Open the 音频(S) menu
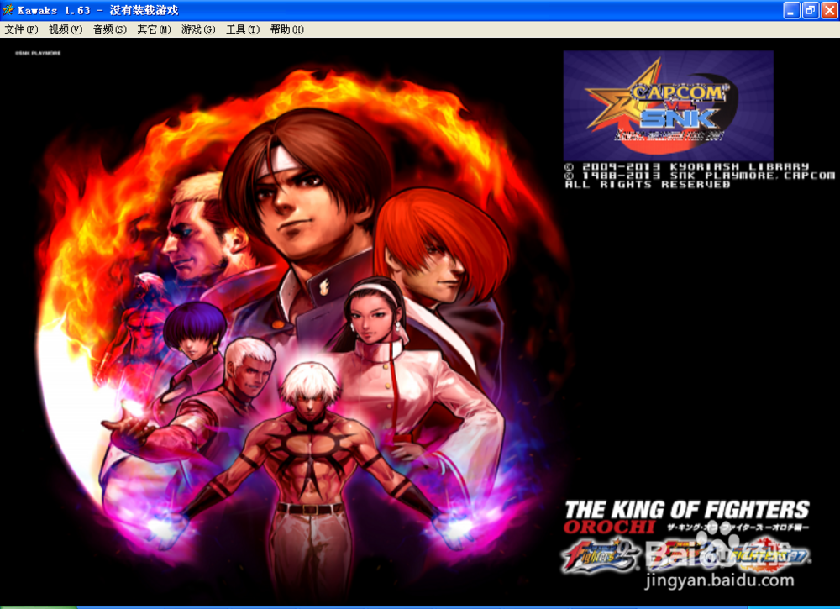 [x=110, y=29]
